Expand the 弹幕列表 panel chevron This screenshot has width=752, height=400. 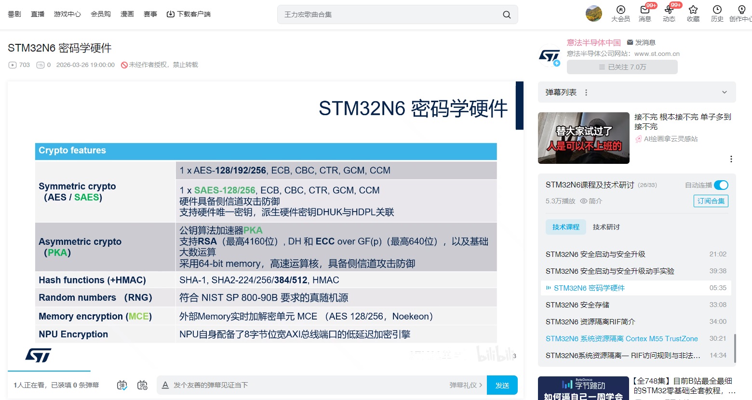pos(724,93)
